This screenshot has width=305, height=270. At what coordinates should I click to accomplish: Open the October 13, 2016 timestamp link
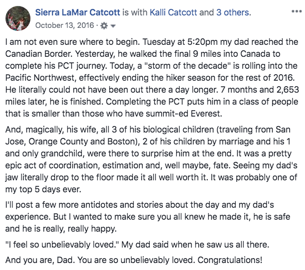pos(64,24)
